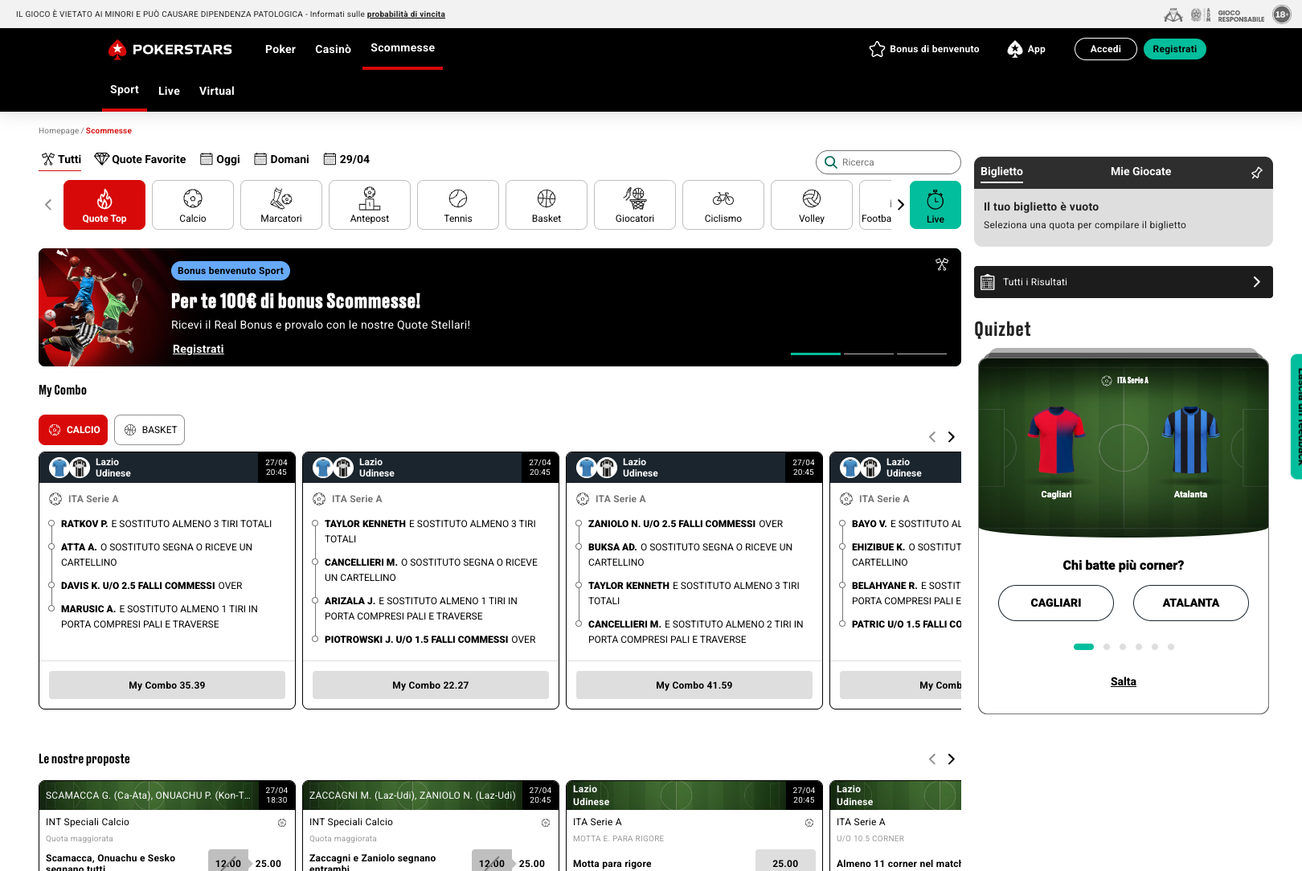Click the second Quizbet progress dot
This screenshot has width=1302, height=871.
coord(1107,647)
